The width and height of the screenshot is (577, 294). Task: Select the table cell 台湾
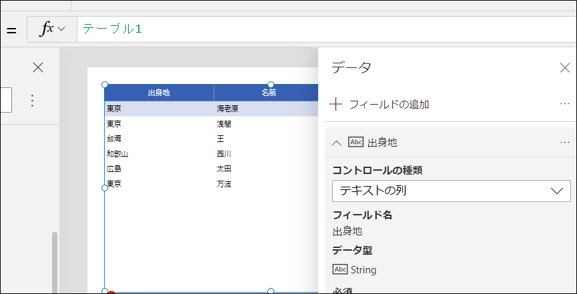pyautogui.click(x=114, y=139)
